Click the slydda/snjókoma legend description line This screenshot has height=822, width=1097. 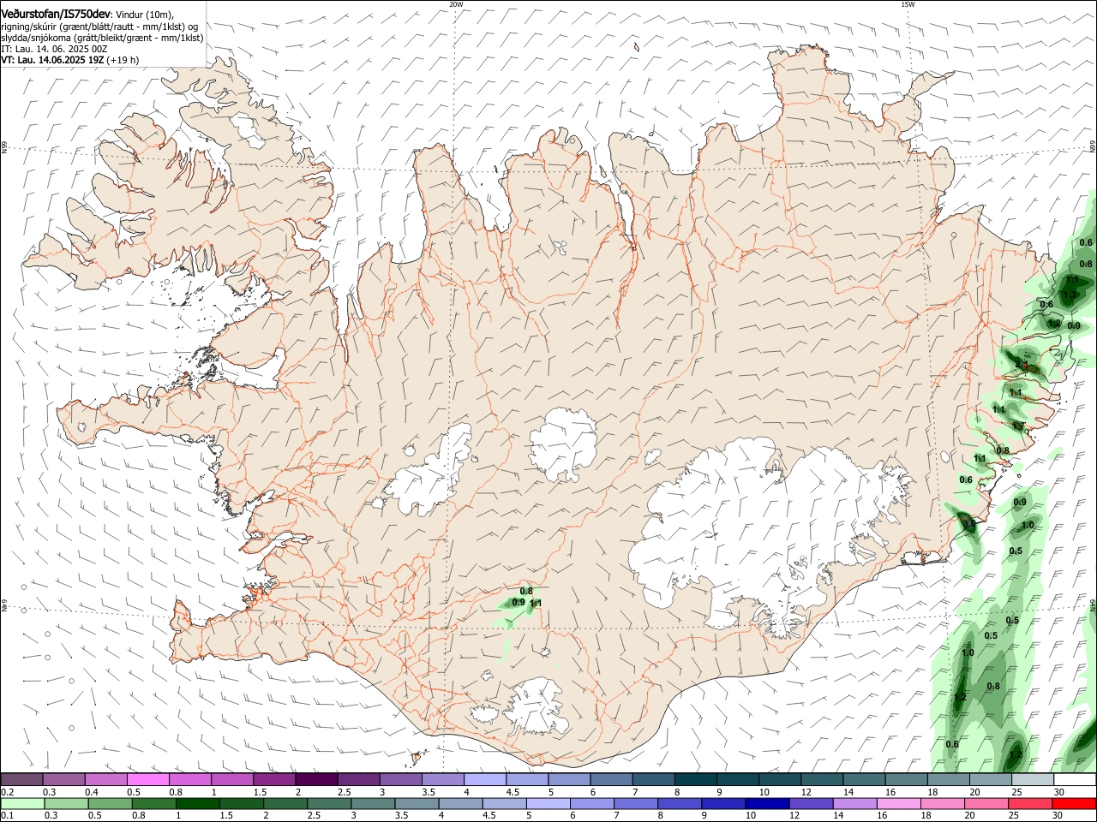[102, 38]
